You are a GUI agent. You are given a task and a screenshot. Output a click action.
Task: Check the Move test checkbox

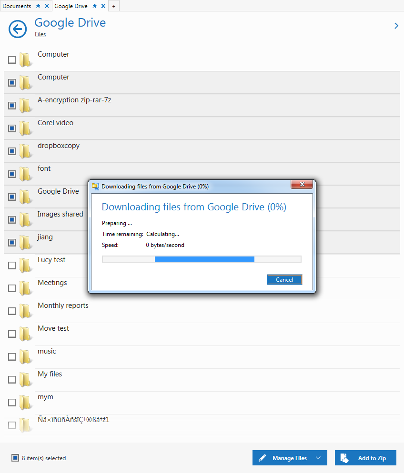click(12, 334)
